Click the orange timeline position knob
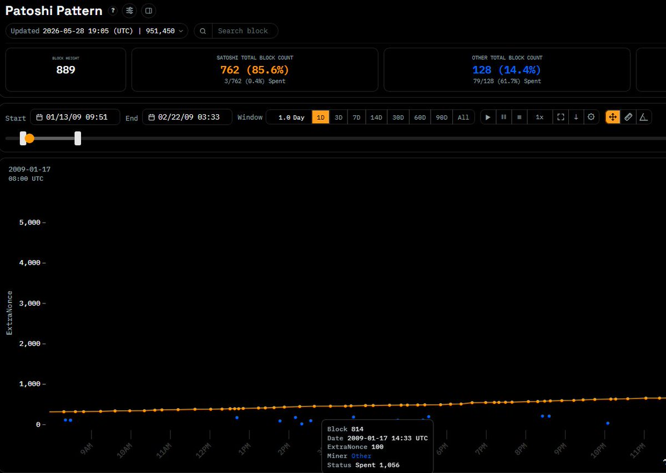 pos(29,139)
